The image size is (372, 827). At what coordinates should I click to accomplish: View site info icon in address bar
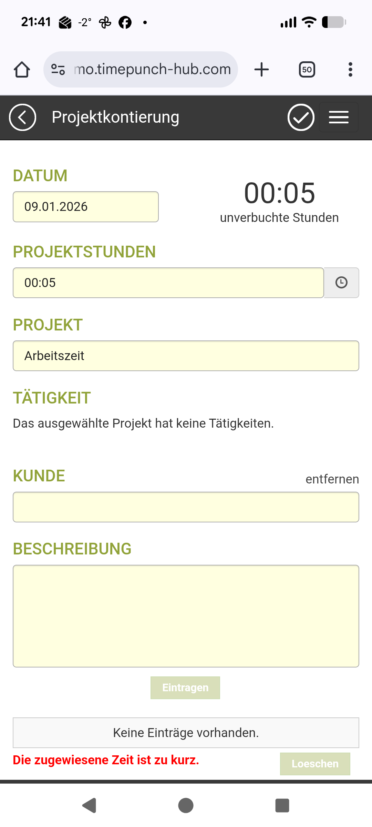58,70
